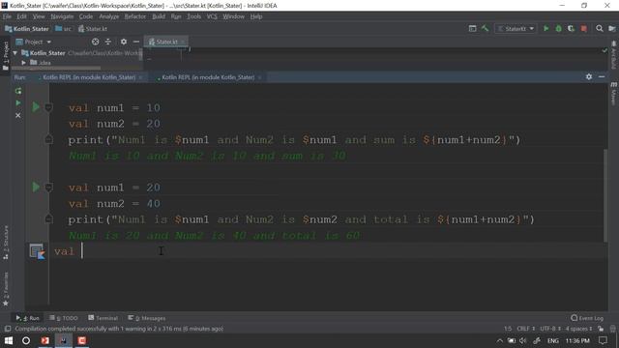
Task: Open the Help menu
Action: (x=256, y=16)
